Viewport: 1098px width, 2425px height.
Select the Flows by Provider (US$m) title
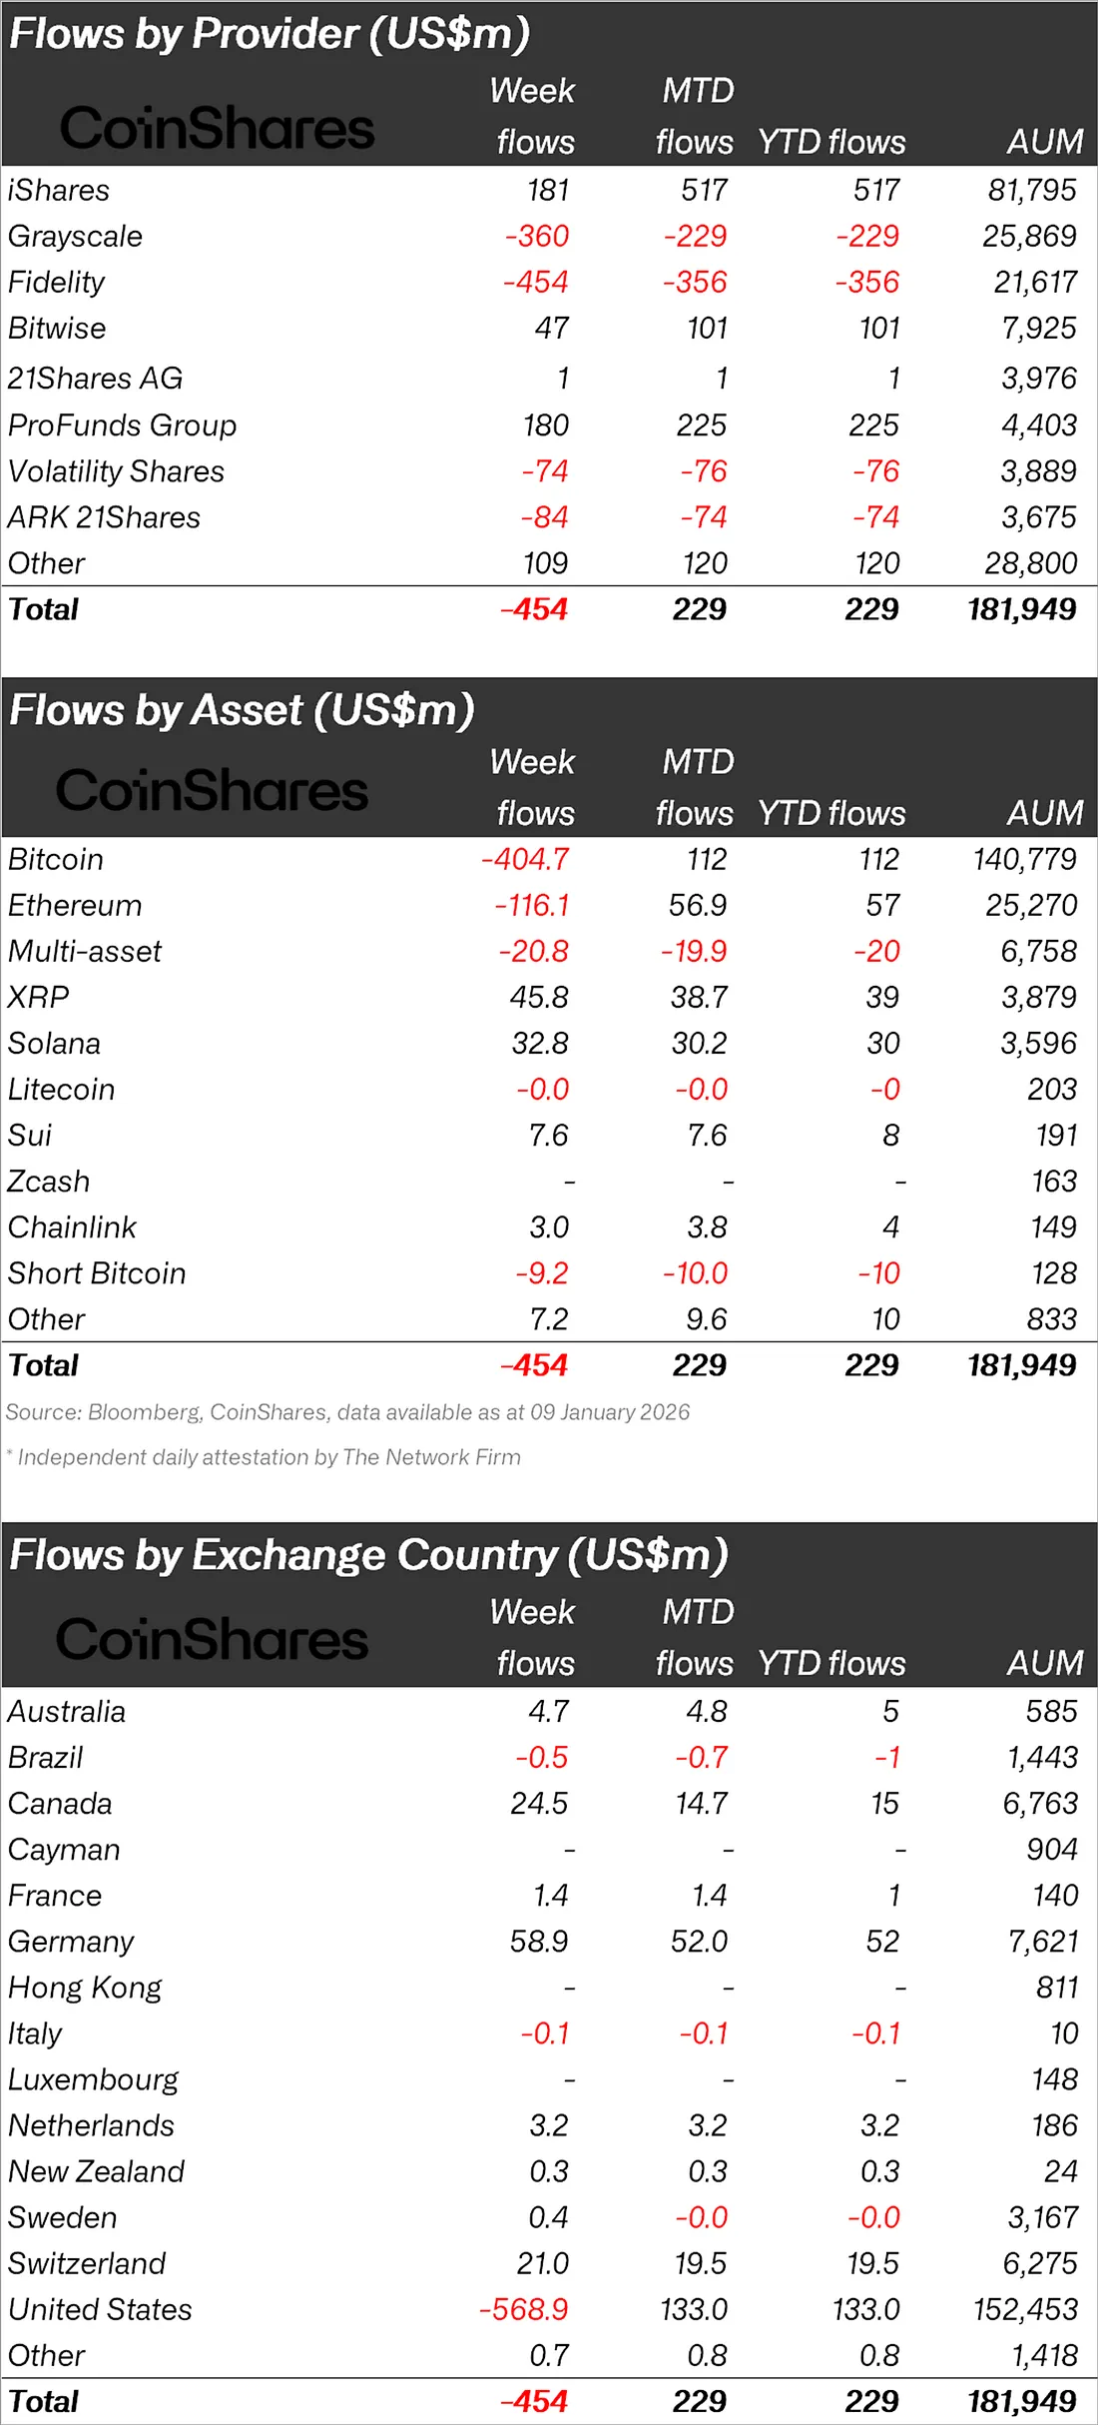point(270,34)
